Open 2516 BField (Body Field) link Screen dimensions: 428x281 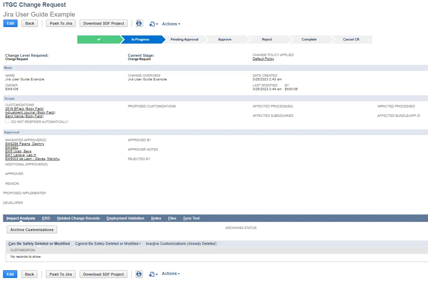click(x=25, y=109)
